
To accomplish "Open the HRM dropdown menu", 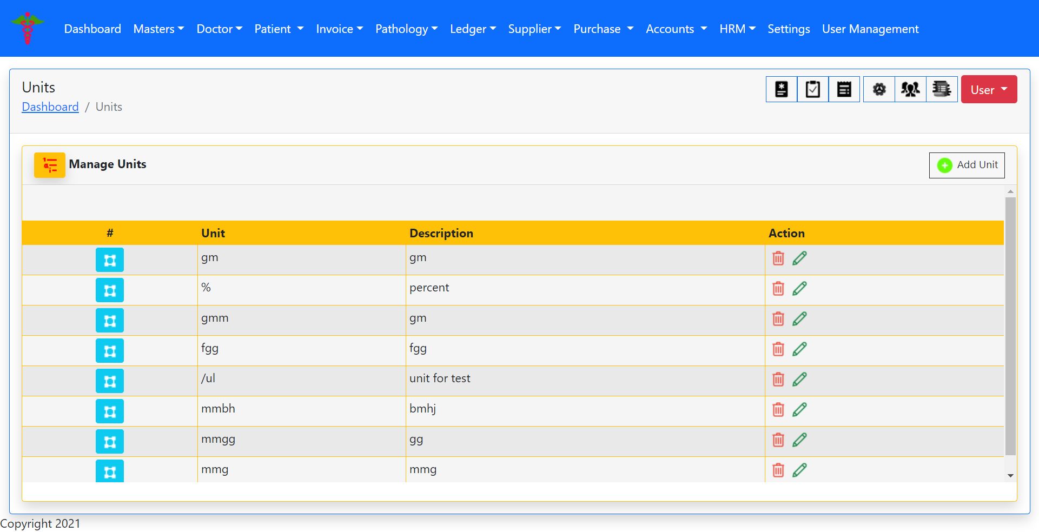I will click(737, 29).
